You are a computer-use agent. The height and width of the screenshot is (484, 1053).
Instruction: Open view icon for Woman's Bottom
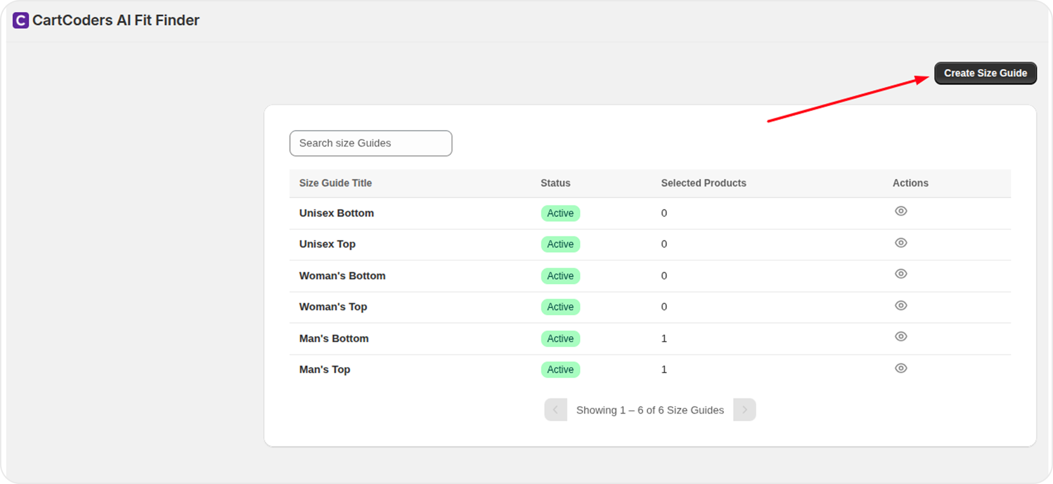tap(900, 274)
